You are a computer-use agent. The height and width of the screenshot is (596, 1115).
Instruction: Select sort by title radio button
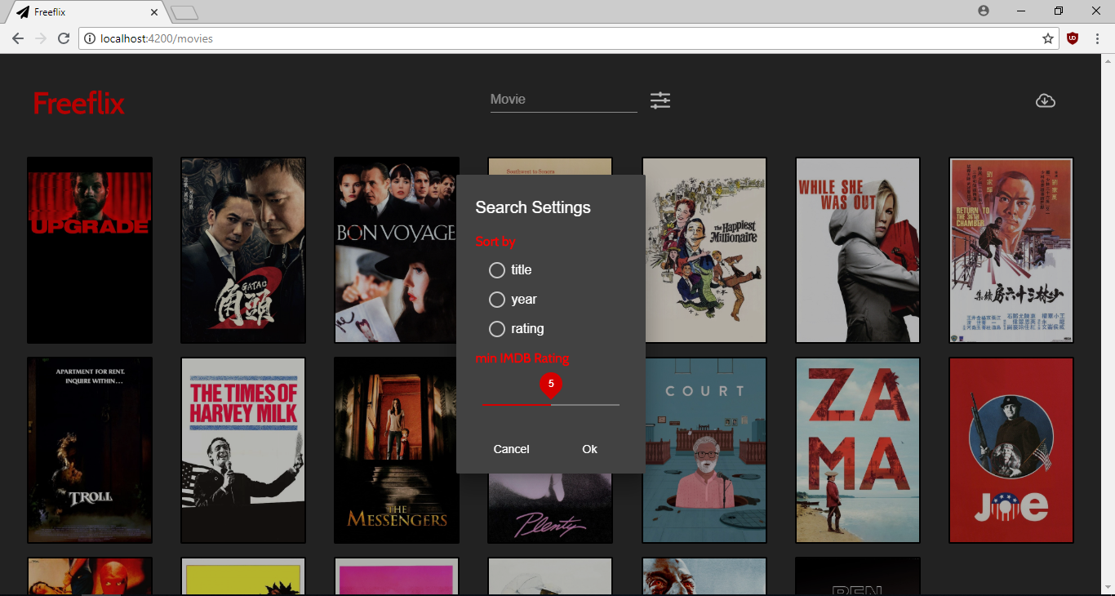[x=496, y=270]
